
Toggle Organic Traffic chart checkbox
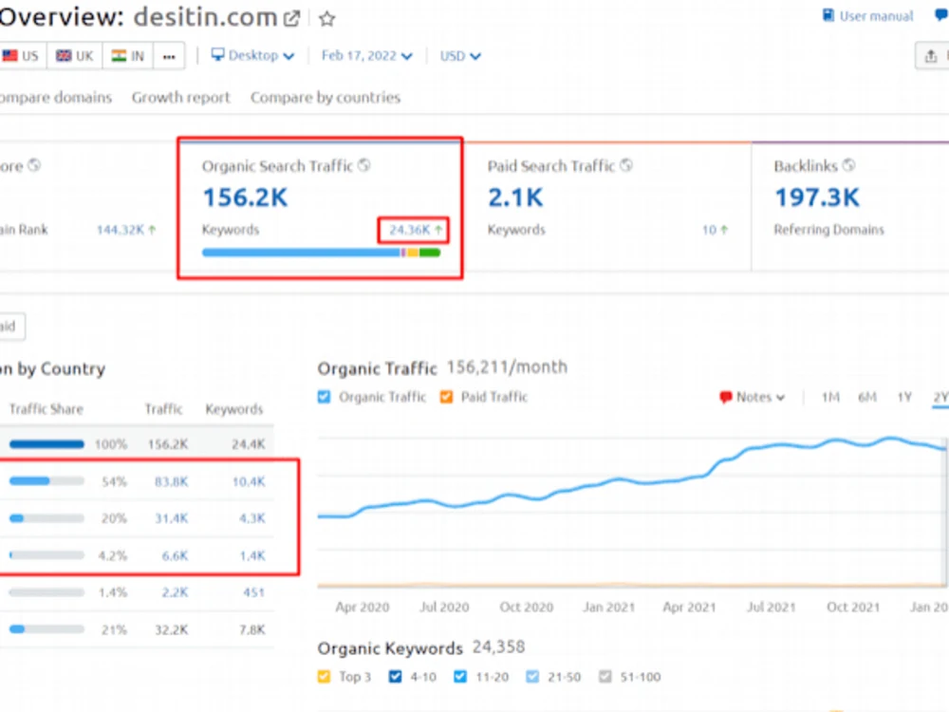[x=325, y=397]
